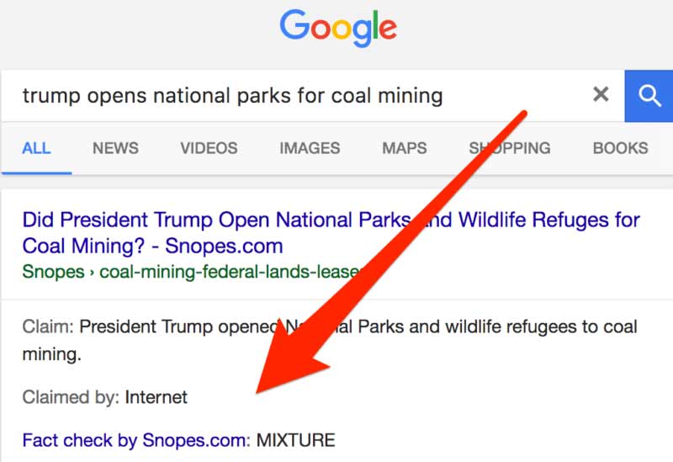This screenshot has width=673, height=462.
Task: Click the Claim text about wildlife refugees
Action: [x=330, y=341]
